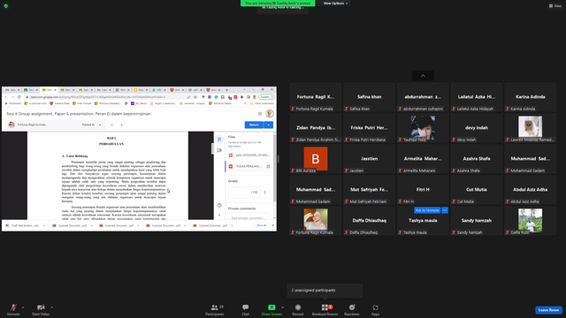
Task: Open Google apps grid in Classroom
Action: click(260, 114)
